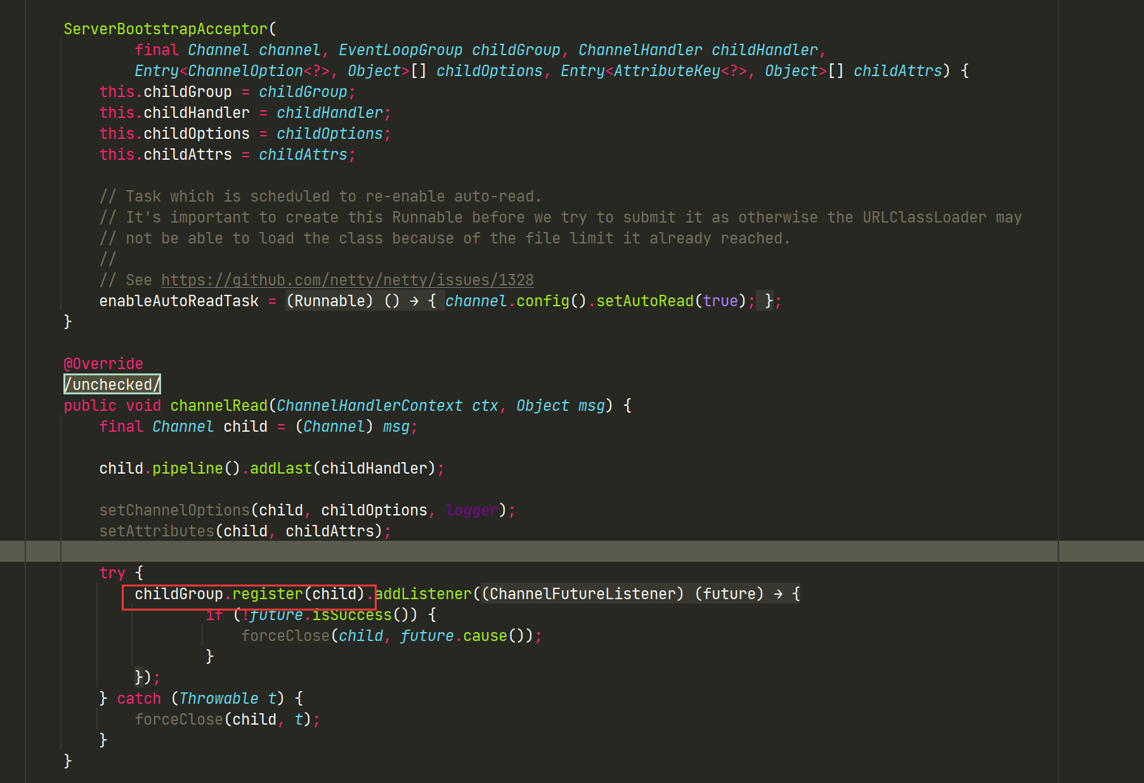Click the setAutoRead method call

[645, 301]
